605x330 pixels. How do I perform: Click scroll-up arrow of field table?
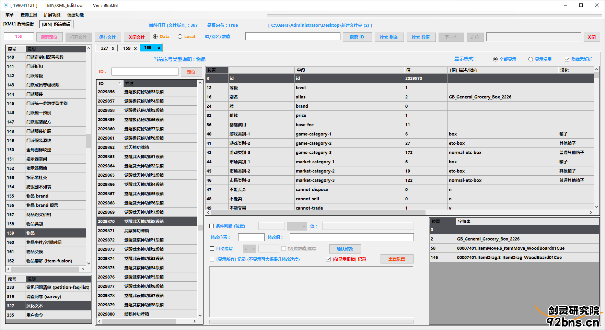(x=597, y=70)
